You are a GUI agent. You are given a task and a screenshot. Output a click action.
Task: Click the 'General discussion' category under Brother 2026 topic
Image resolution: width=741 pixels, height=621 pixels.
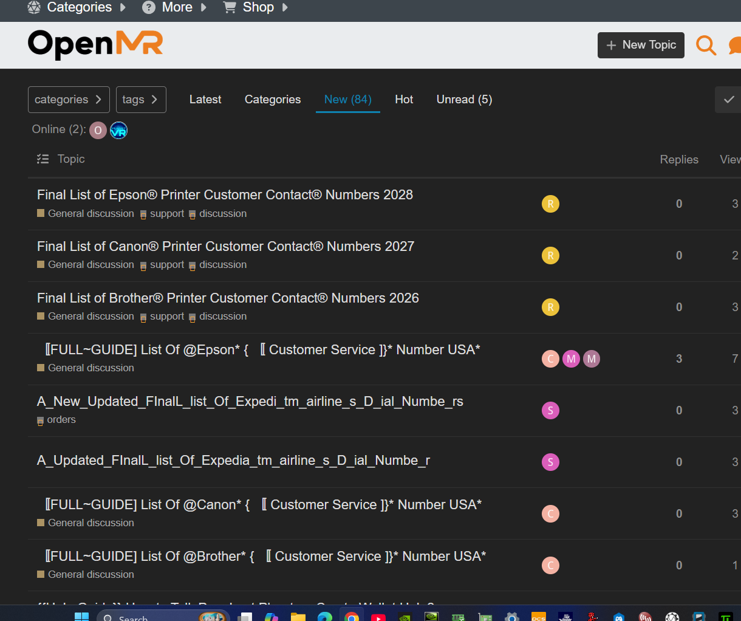(x=90, y=317)
